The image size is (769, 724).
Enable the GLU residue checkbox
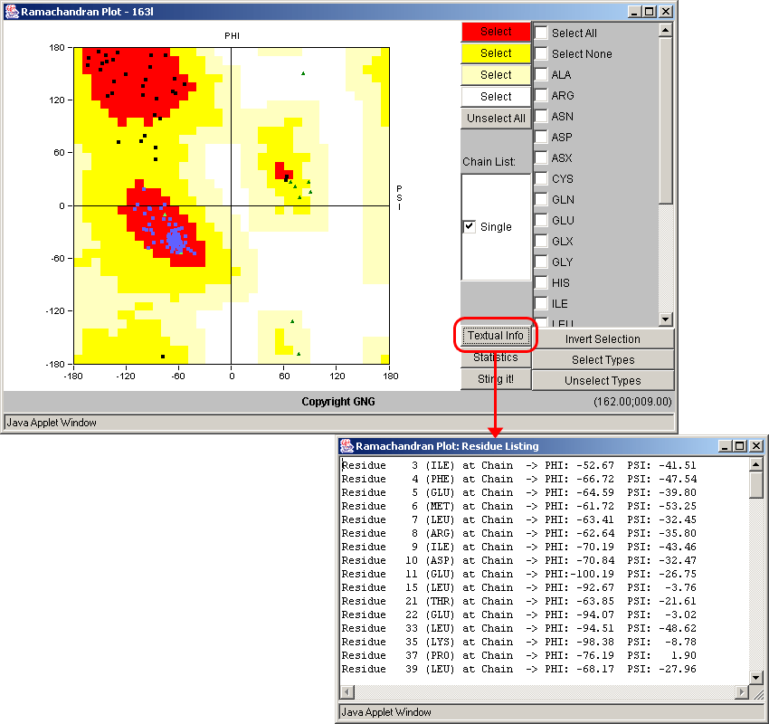(x=541, y=220)
